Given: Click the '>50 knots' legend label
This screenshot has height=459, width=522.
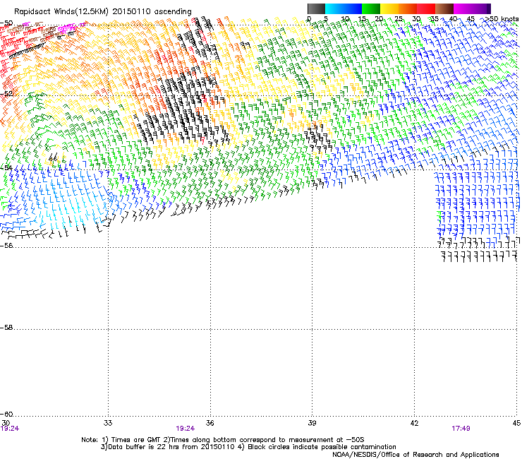Looking at the screenshot, I should click(x=502, y=18).
